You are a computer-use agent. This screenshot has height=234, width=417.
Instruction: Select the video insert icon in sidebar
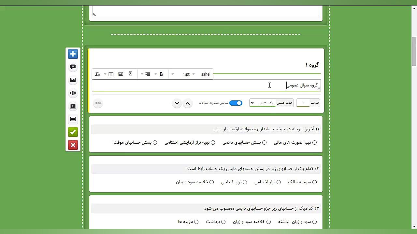(x=73, y=106)
